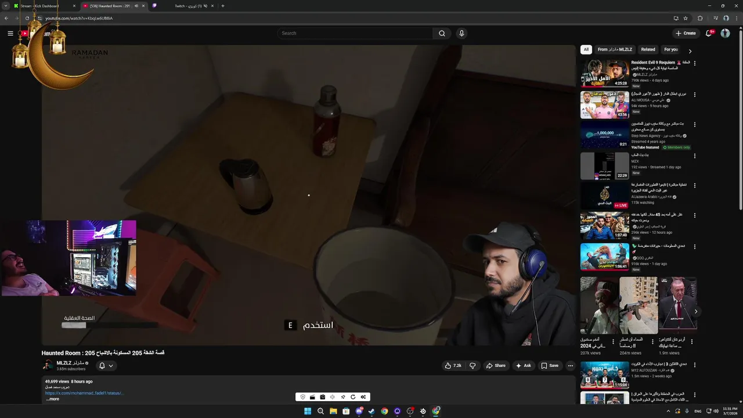Click the search magnifier button
Screen dimensions: 743x418
[442, 33]
